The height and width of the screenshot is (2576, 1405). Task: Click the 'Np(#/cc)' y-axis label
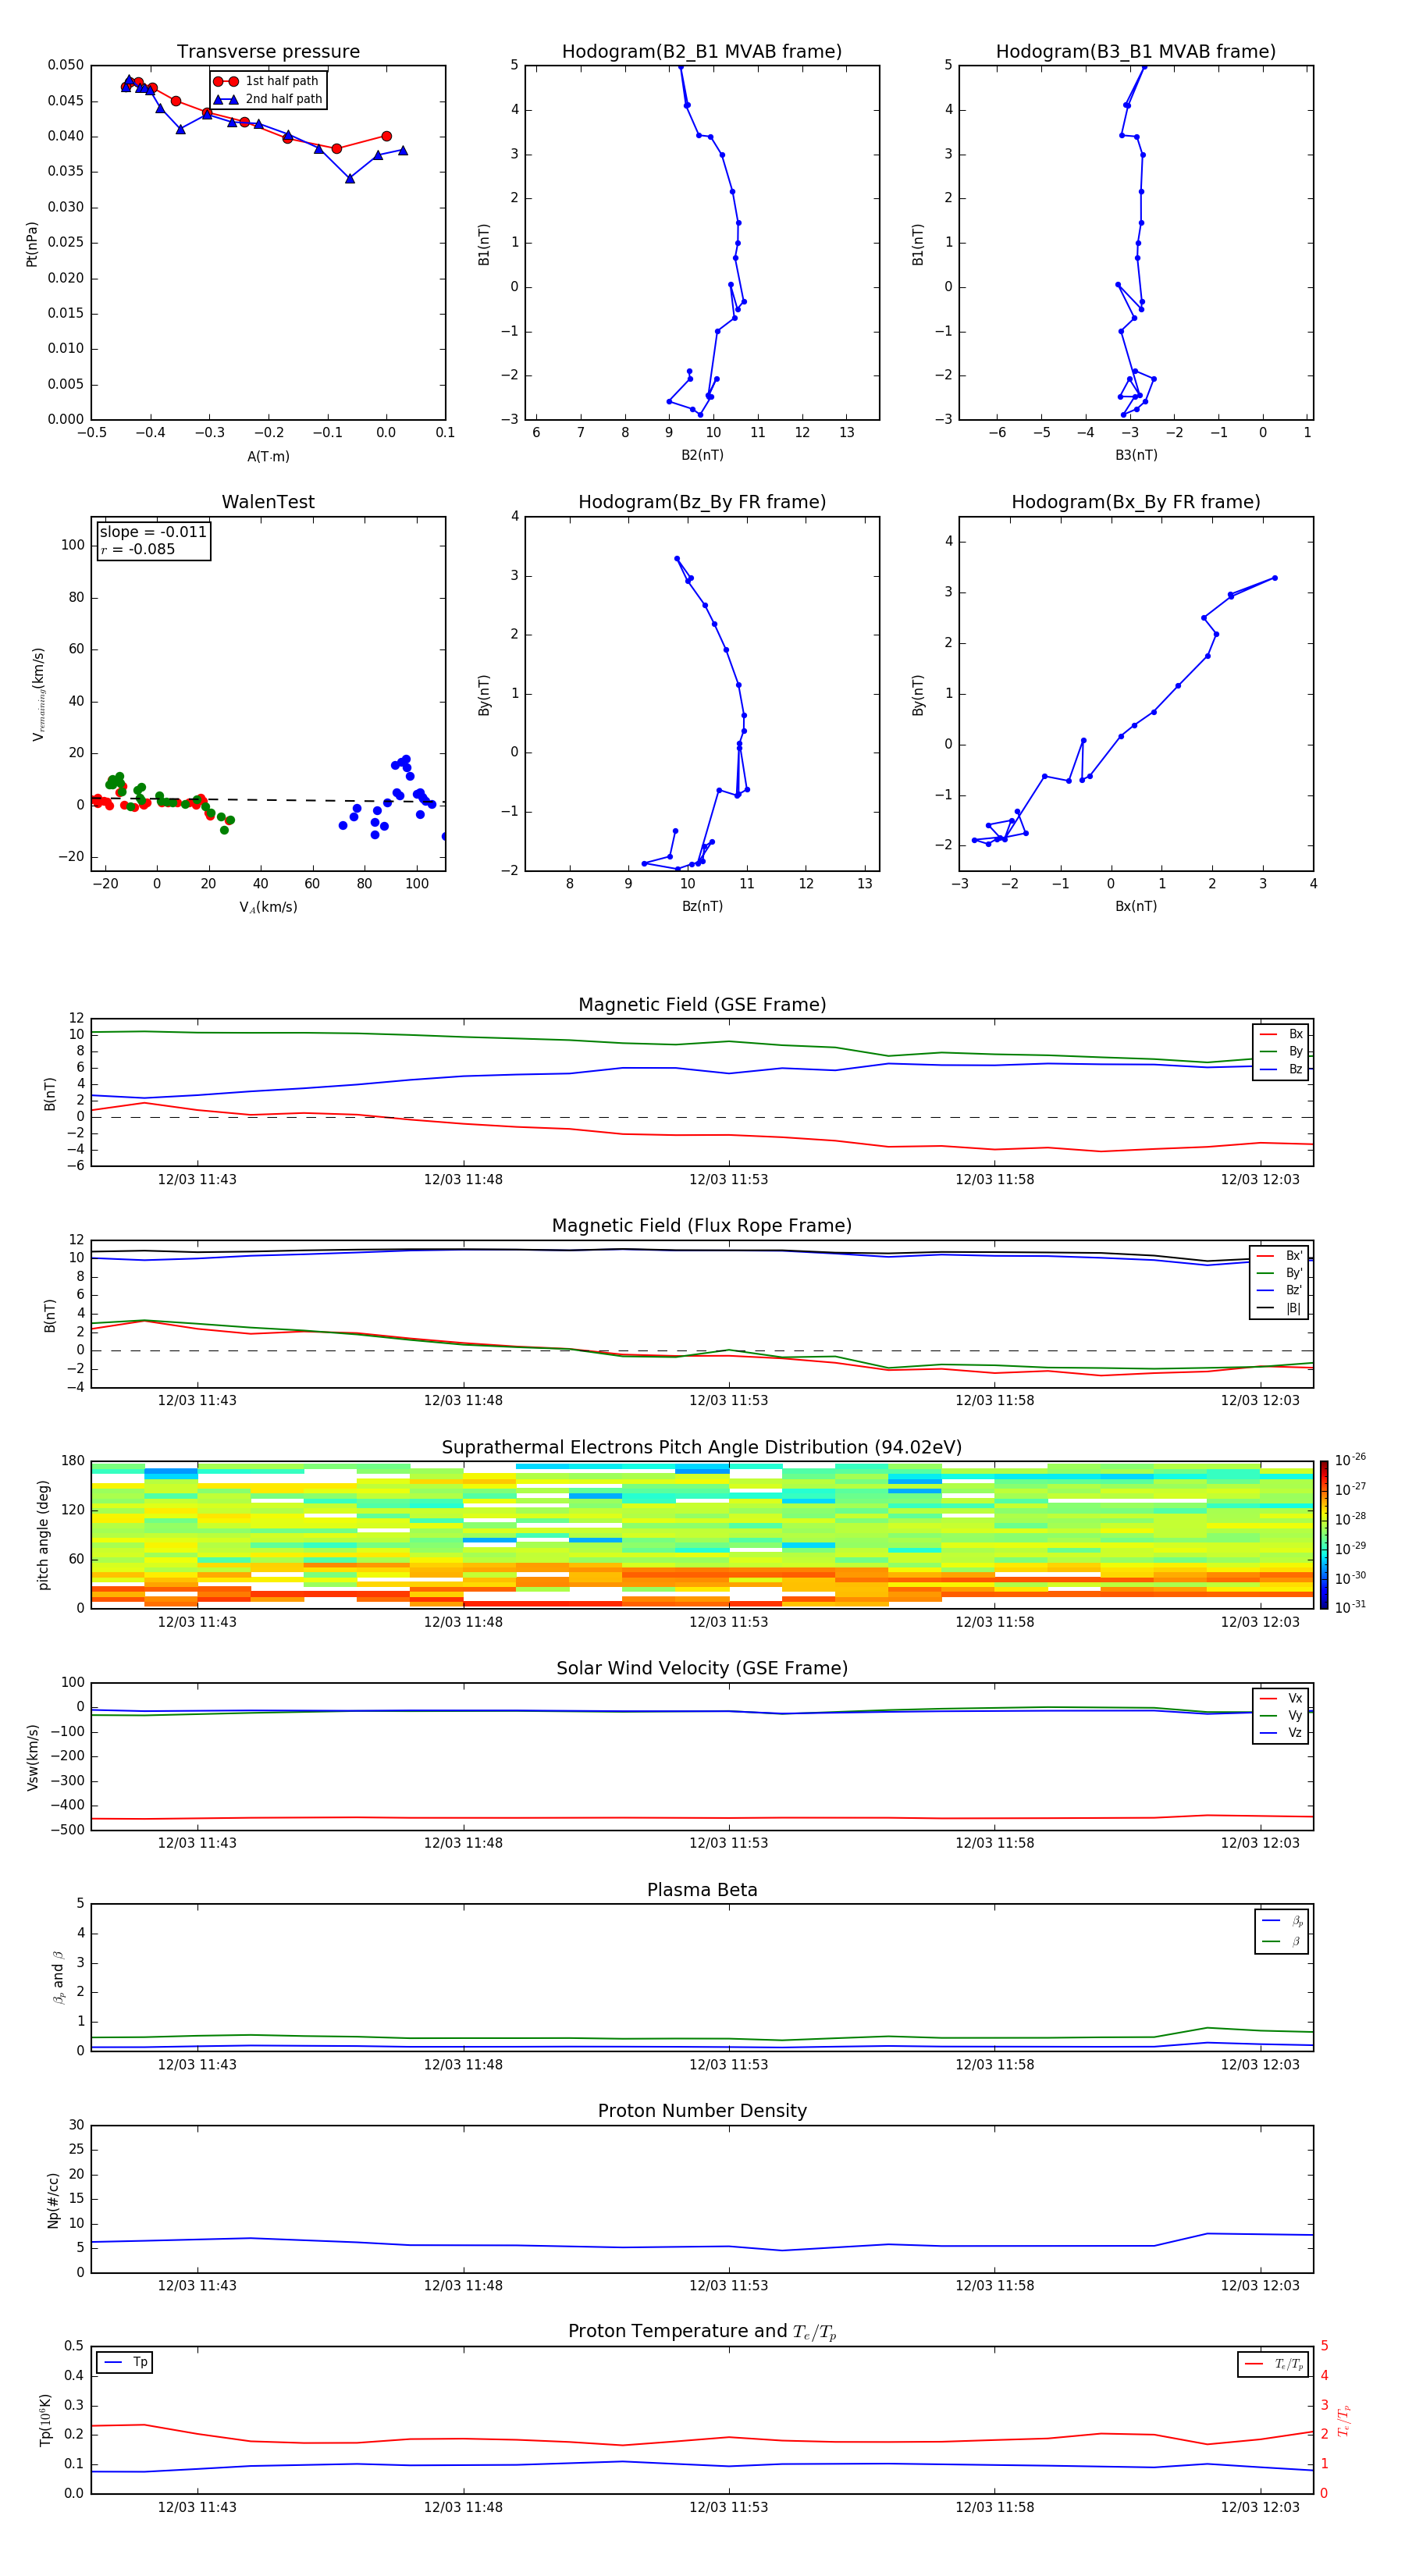coord(53,2200)
